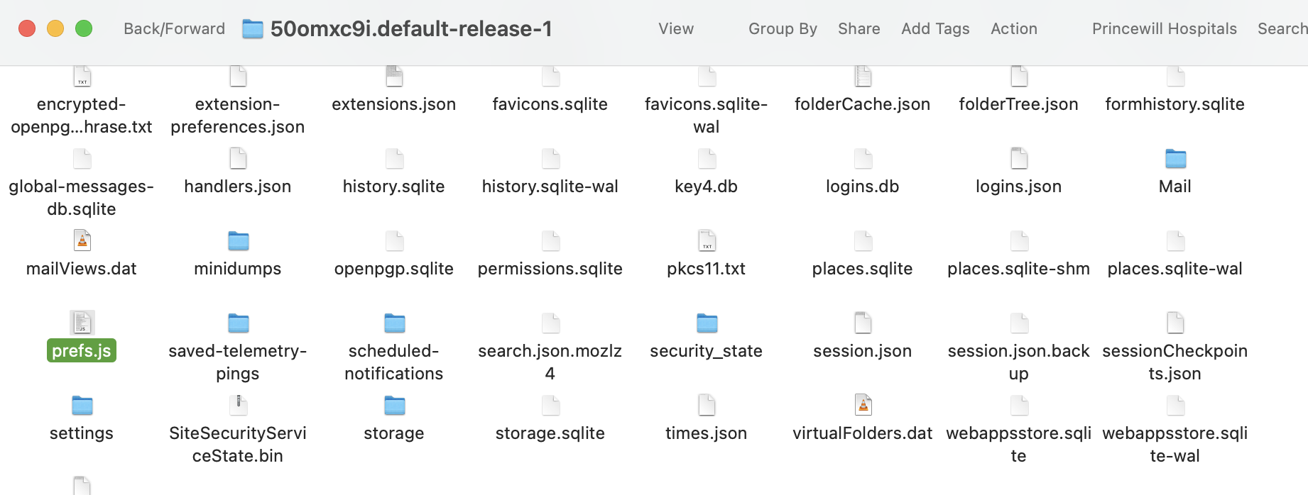Click the Add Tags toolbar item
This screenshot has width=1308, height=495.
point(935,29)
